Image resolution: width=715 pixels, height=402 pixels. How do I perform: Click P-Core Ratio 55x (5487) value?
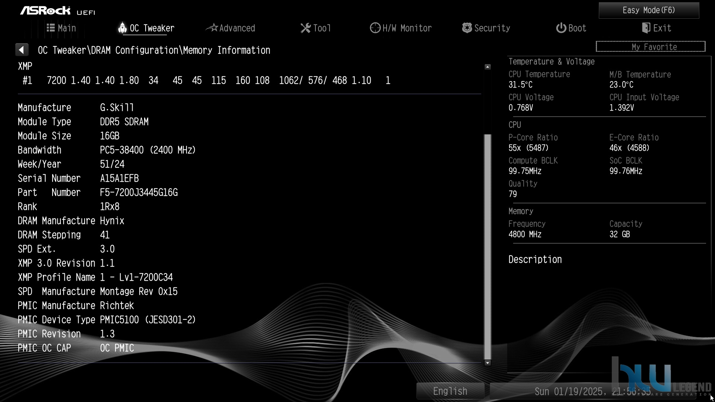pos(529,148)
